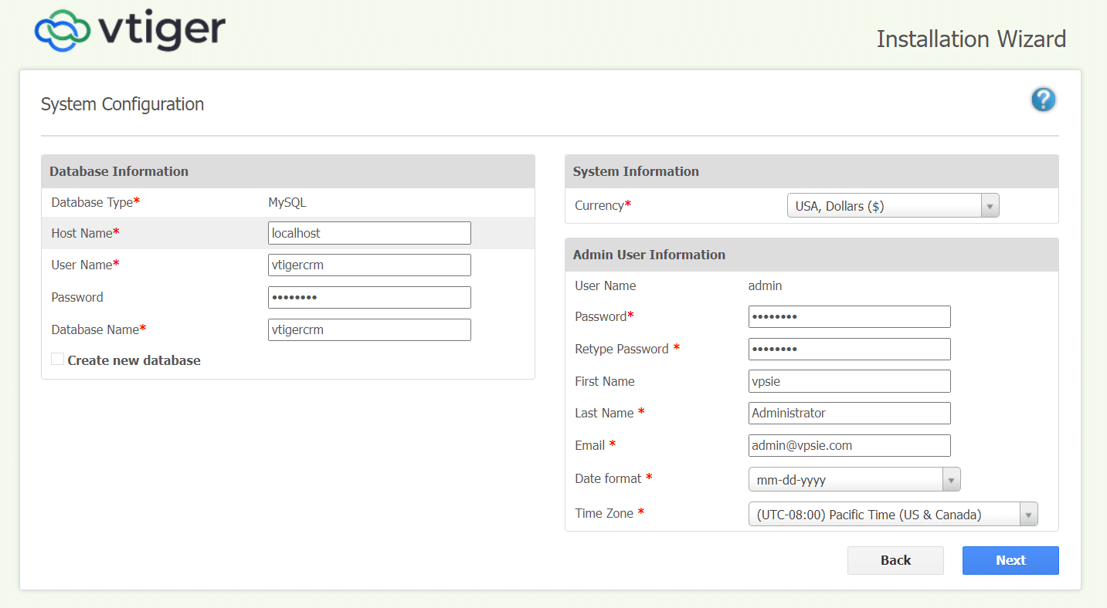Edit the First Name field
Viewport: 1107px width, 608px height.
click(x=850, y=381)
